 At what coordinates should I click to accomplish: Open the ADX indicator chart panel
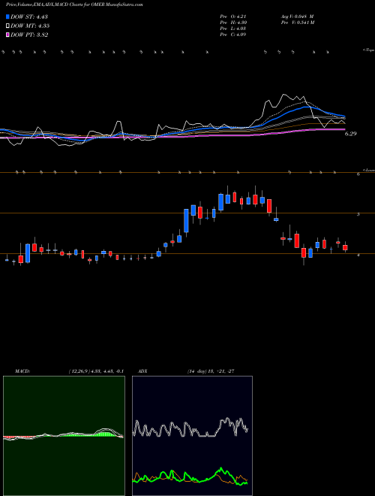pyautogui.click(x=192, y=436)
